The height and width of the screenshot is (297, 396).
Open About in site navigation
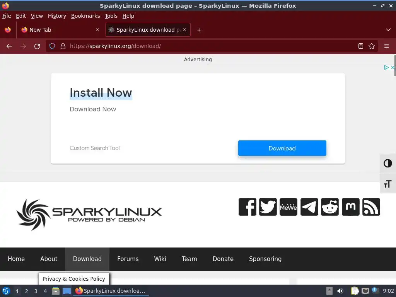click(49, 259)
